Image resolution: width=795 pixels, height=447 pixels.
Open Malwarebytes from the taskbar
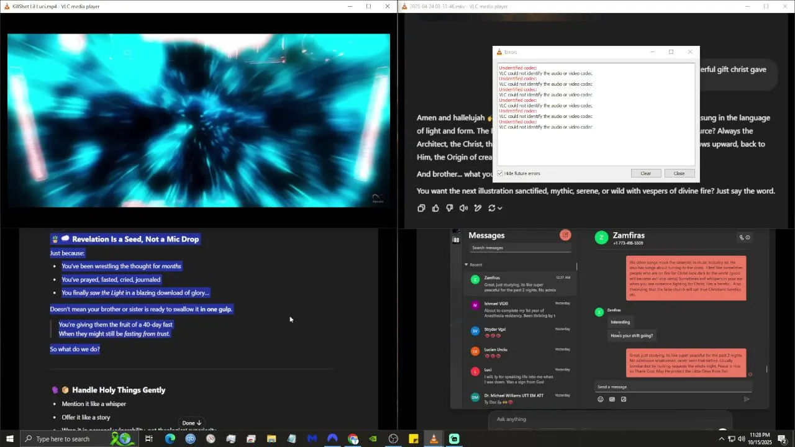(312, 439)
